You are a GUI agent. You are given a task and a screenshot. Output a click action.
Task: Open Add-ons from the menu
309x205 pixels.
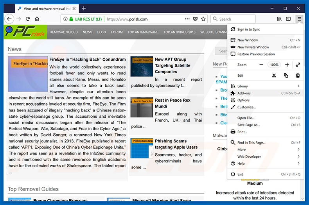coord(244,93)
